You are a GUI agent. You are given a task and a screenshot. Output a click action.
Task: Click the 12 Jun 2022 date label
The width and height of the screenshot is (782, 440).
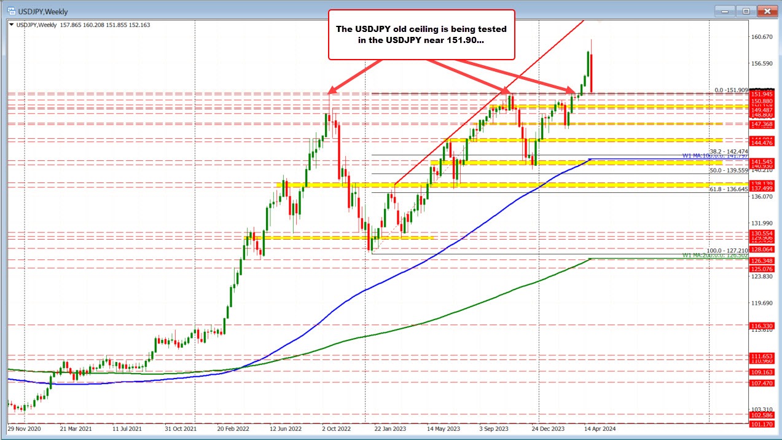click(x=286, y=428)
